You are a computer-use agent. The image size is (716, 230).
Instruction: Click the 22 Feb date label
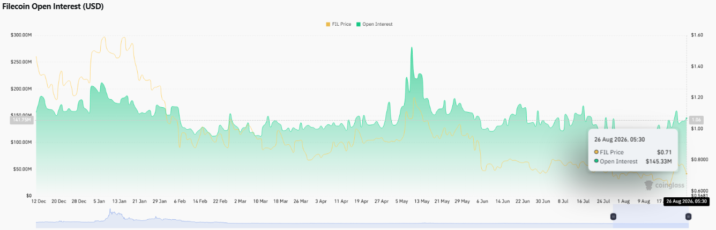pyautogui.click(x=220, y=202)
